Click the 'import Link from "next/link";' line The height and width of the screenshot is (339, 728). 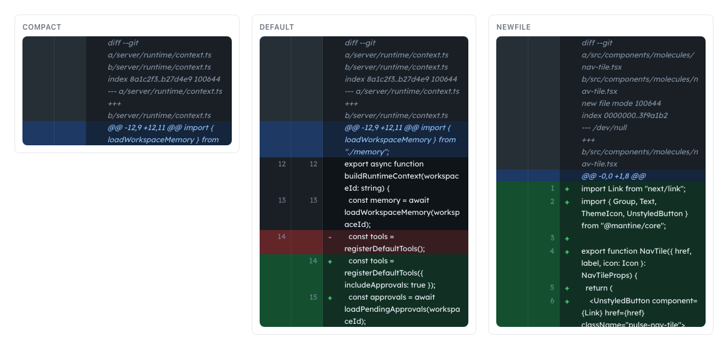[x=601, y=188]
